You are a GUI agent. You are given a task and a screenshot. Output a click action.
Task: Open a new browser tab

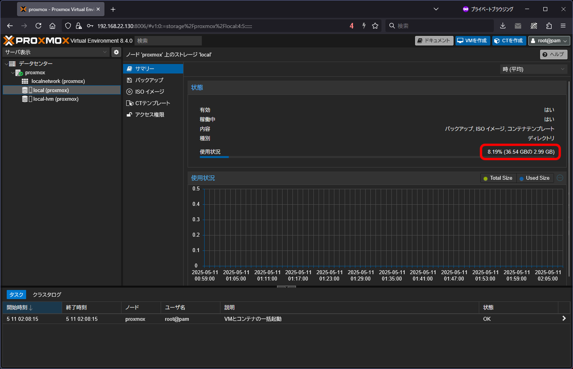113,9
